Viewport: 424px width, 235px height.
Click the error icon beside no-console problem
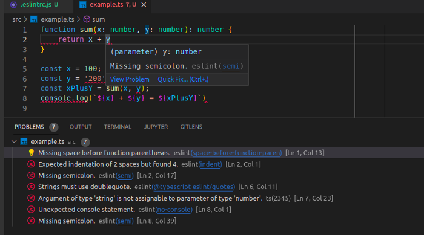pyautogui.click(x=31, y=210)
